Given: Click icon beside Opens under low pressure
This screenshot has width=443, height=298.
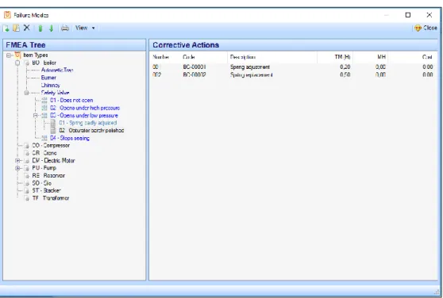Looking at the screenshot, I should click(44, 116).
